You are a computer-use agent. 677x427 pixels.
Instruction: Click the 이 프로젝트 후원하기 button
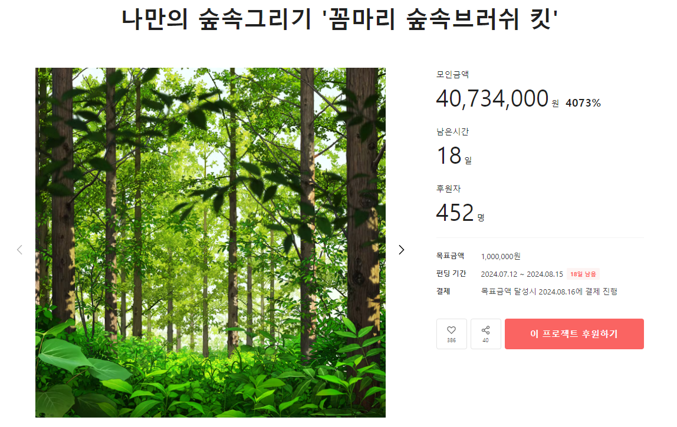(574, 334)
